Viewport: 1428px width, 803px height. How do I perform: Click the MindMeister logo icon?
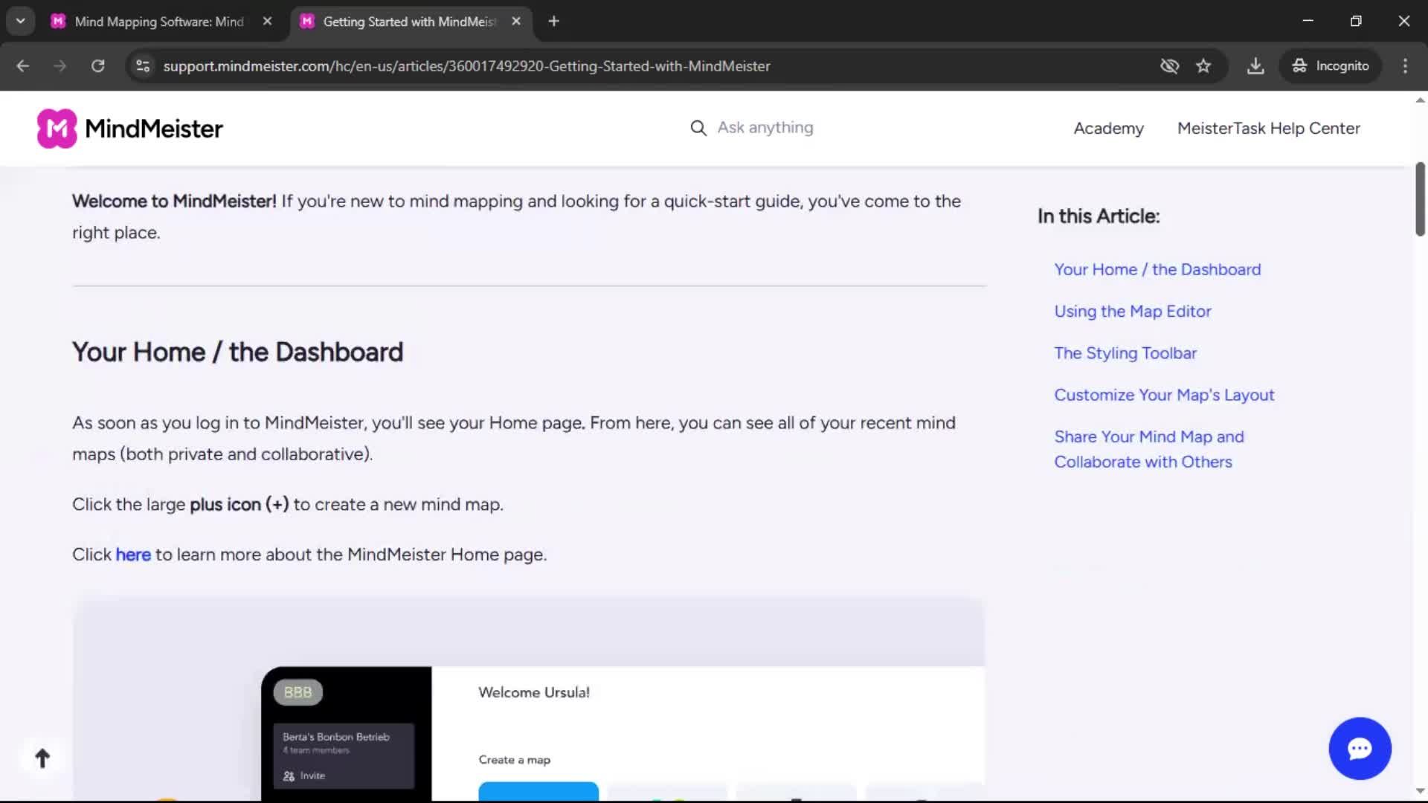(x=57, y=129)
